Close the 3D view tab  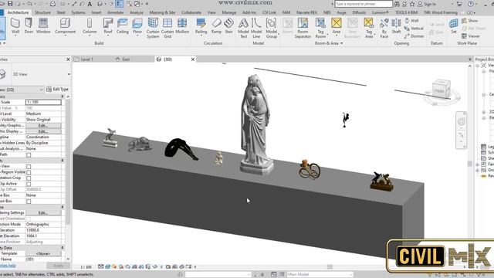(193, 59)
